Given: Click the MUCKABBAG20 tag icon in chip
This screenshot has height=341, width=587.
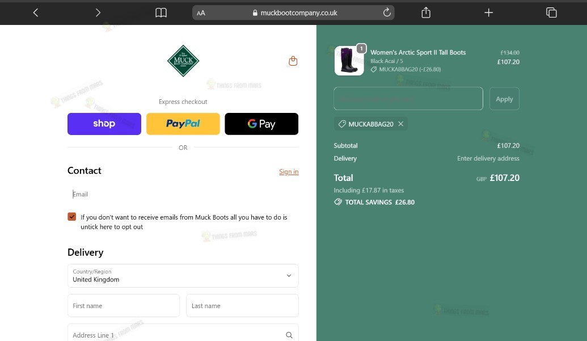Looking at the screenshot, I should click(342, 124).
